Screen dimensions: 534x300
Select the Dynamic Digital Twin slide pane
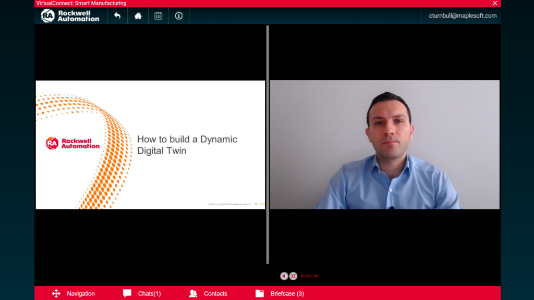(x=150, y=145)
